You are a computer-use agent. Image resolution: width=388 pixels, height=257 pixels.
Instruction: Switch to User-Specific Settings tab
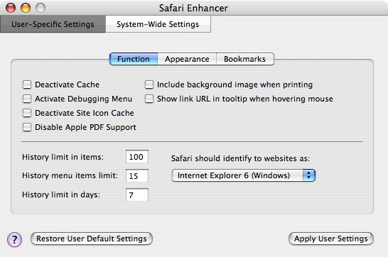[53, 24]
